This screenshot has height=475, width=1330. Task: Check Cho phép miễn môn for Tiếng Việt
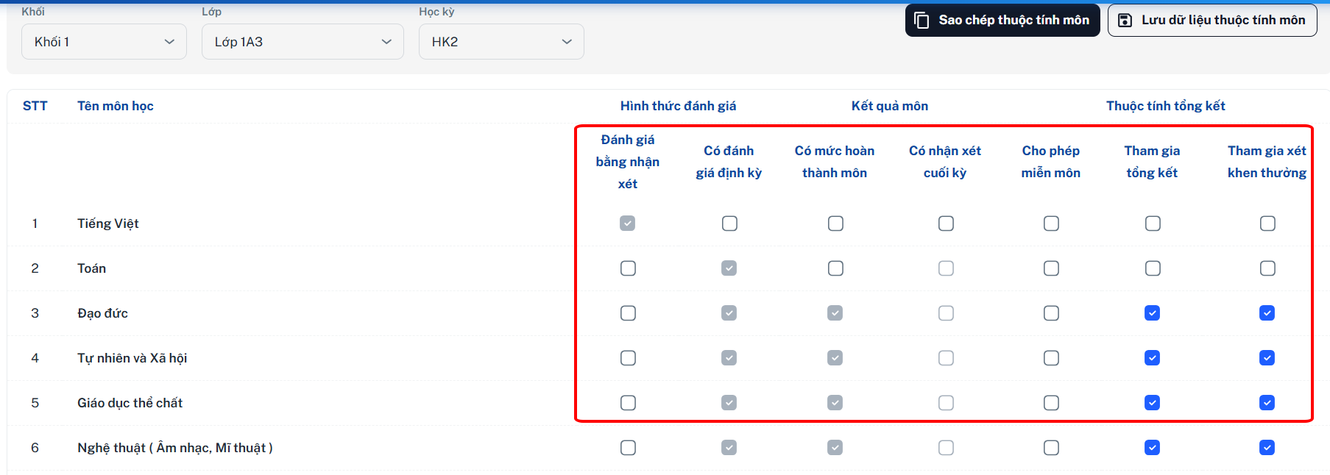click(x=1051, y=223)
